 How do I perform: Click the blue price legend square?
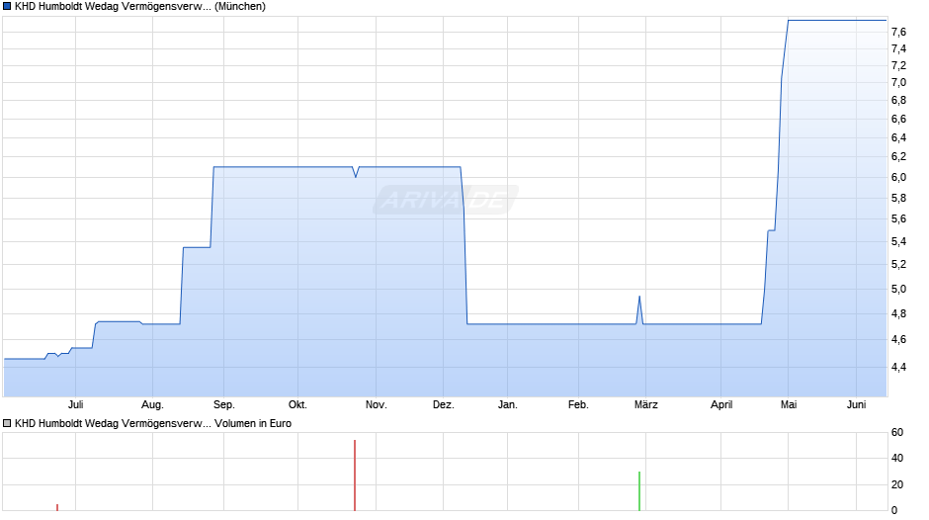[x=7, y=7]
